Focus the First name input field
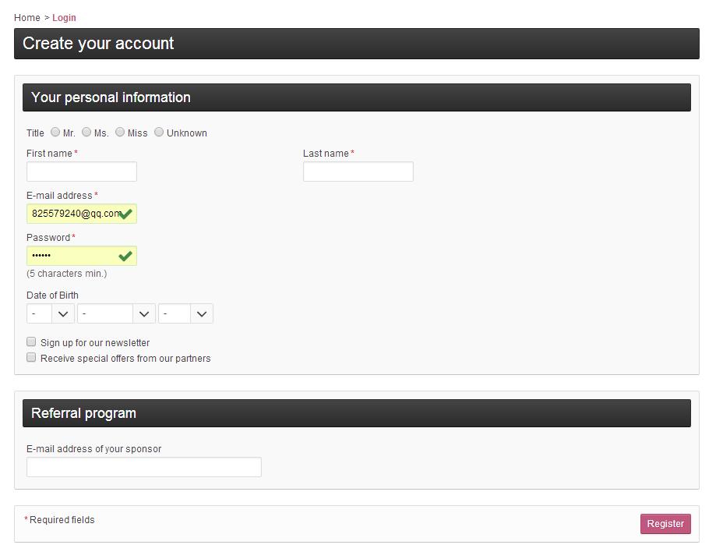Viewport: 716px width, 552px height. click(82, 172)
